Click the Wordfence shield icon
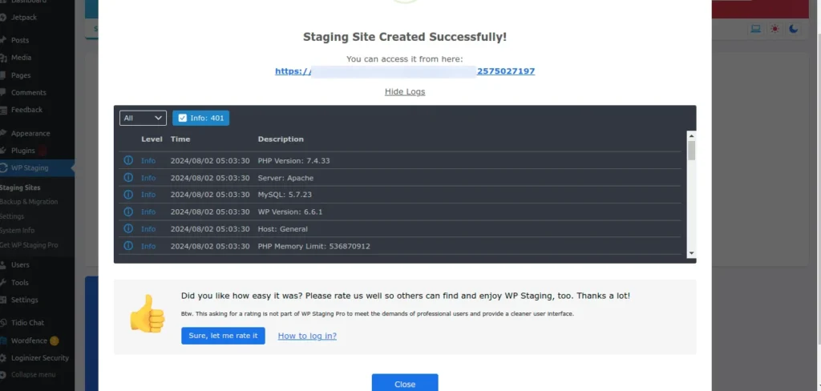 4,341
